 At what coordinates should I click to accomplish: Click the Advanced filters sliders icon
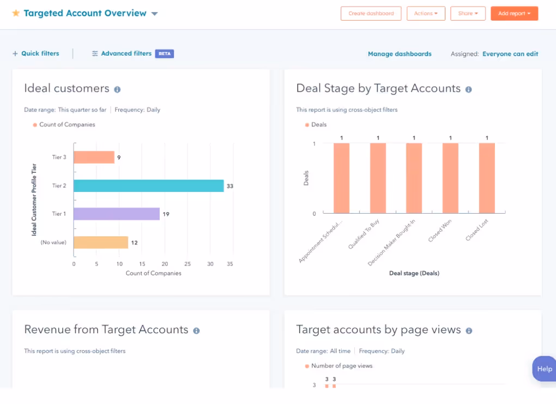(94, 53)
